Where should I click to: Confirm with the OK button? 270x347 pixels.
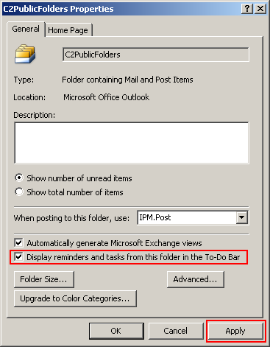116,331
